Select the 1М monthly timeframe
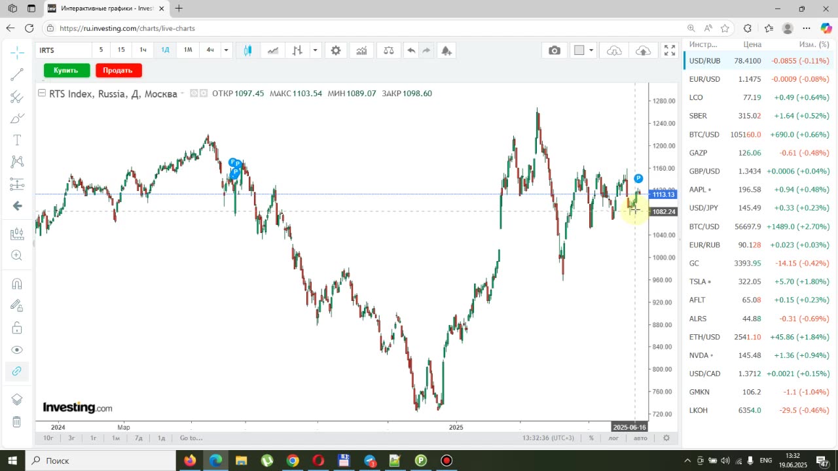This screenshot has width=838, height=471. coord(188,50)
